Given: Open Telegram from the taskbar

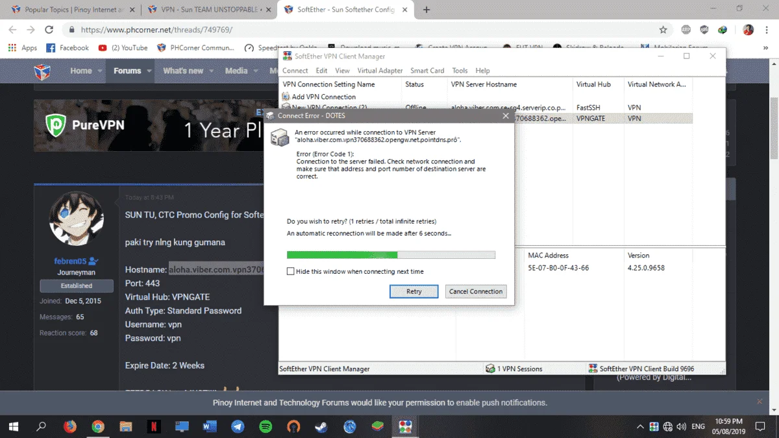Looking at the screenshot, I should coord(238,426).
